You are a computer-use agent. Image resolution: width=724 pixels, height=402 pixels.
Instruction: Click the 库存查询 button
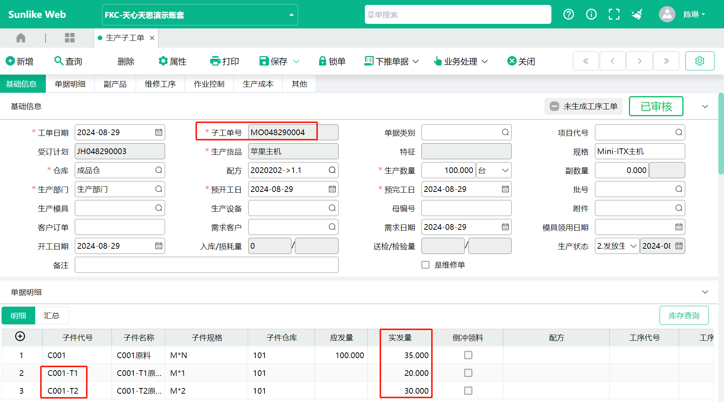coord(684,315)
